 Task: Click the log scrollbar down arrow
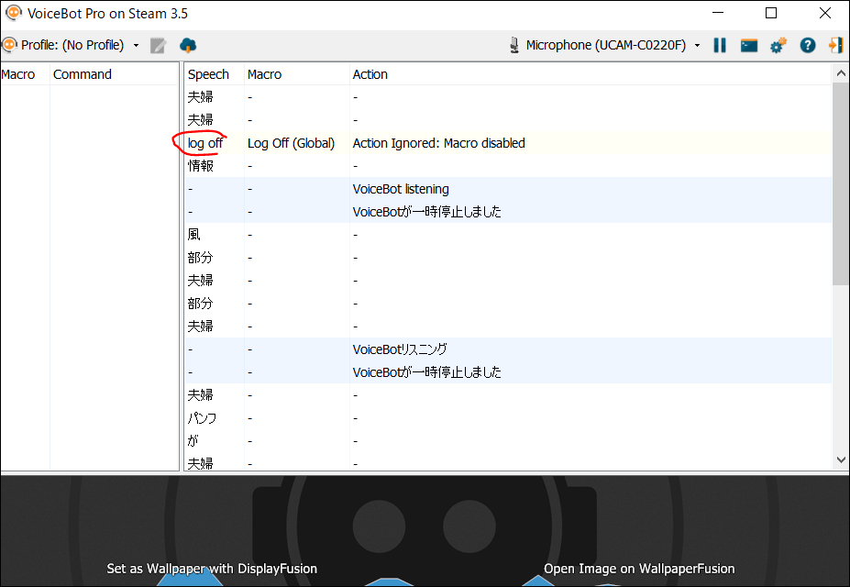(x=841, y=460)
